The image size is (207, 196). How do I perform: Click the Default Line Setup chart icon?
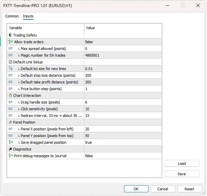click(x=10, y=62)
